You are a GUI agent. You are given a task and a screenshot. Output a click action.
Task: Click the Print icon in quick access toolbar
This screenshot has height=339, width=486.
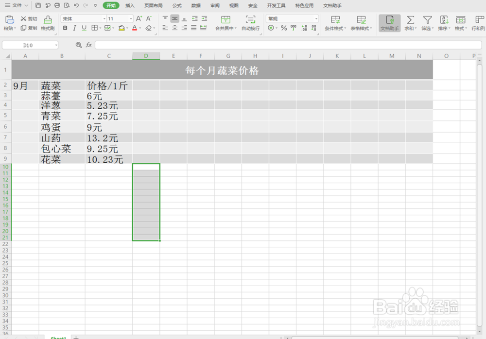57,5
